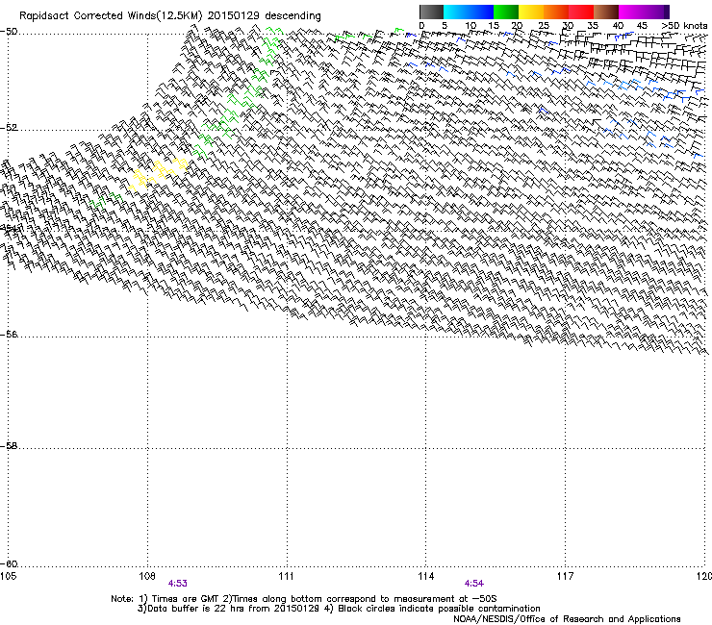712x625 pixels.
Task: Click the longitude axis label '111'
Action: tap(286, 576)
